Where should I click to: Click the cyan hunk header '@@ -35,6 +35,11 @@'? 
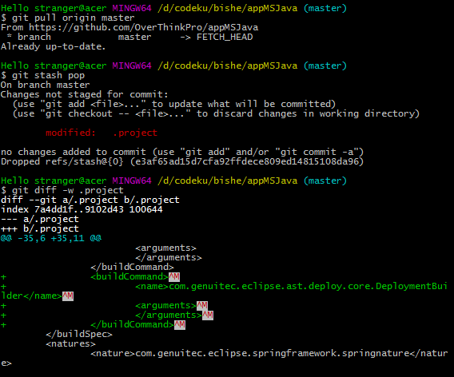pos(51,238)
